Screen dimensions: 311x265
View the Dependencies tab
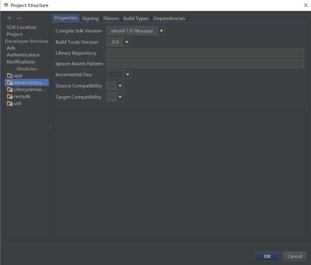click(x=169, y=18)
